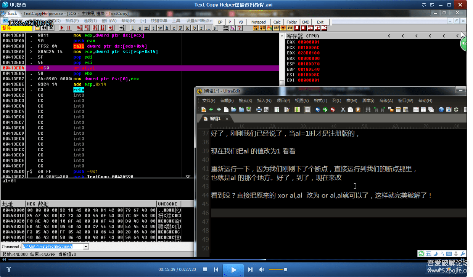Click the Notepad button
The width and height of the screenshot is (473, 277).
click(x=258, y=22)
